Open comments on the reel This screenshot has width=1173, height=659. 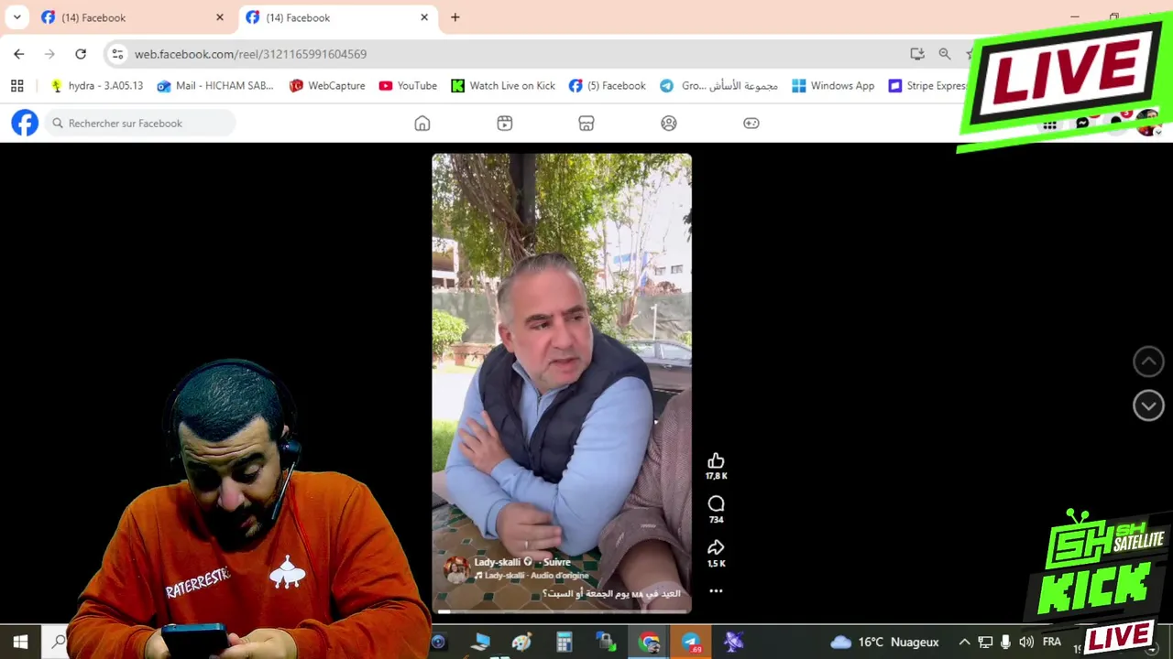(x=716, y=504)
